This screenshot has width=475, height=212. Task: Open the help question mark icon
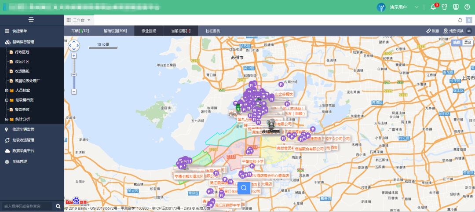[467, 7]
